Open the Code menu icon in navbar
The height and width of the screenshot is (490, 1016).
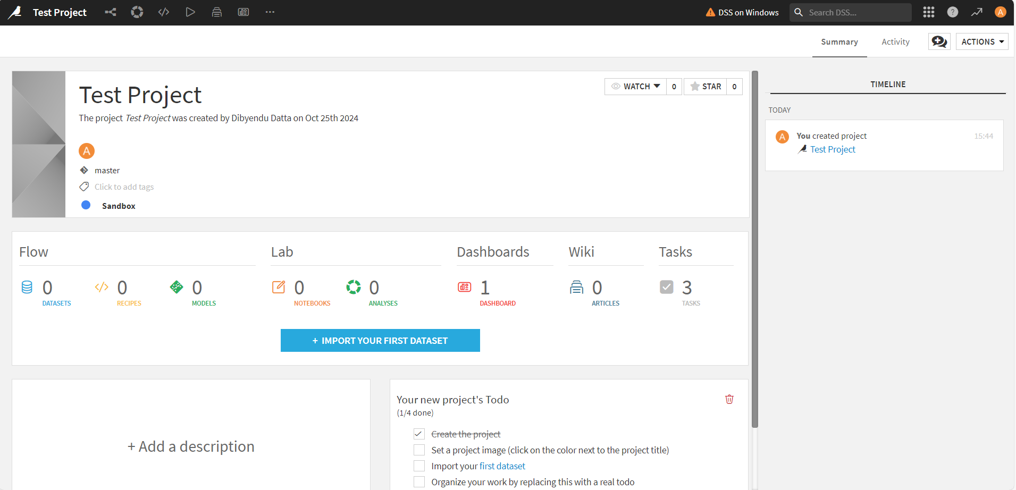(164, 12)
